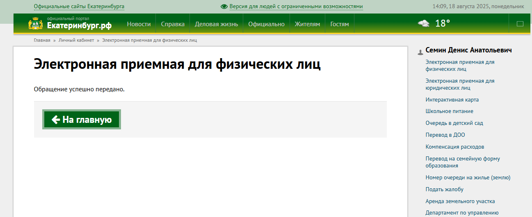Open sidebar Электронная приемная для физических лиц
532x217 pixels.
pos(460,66)
